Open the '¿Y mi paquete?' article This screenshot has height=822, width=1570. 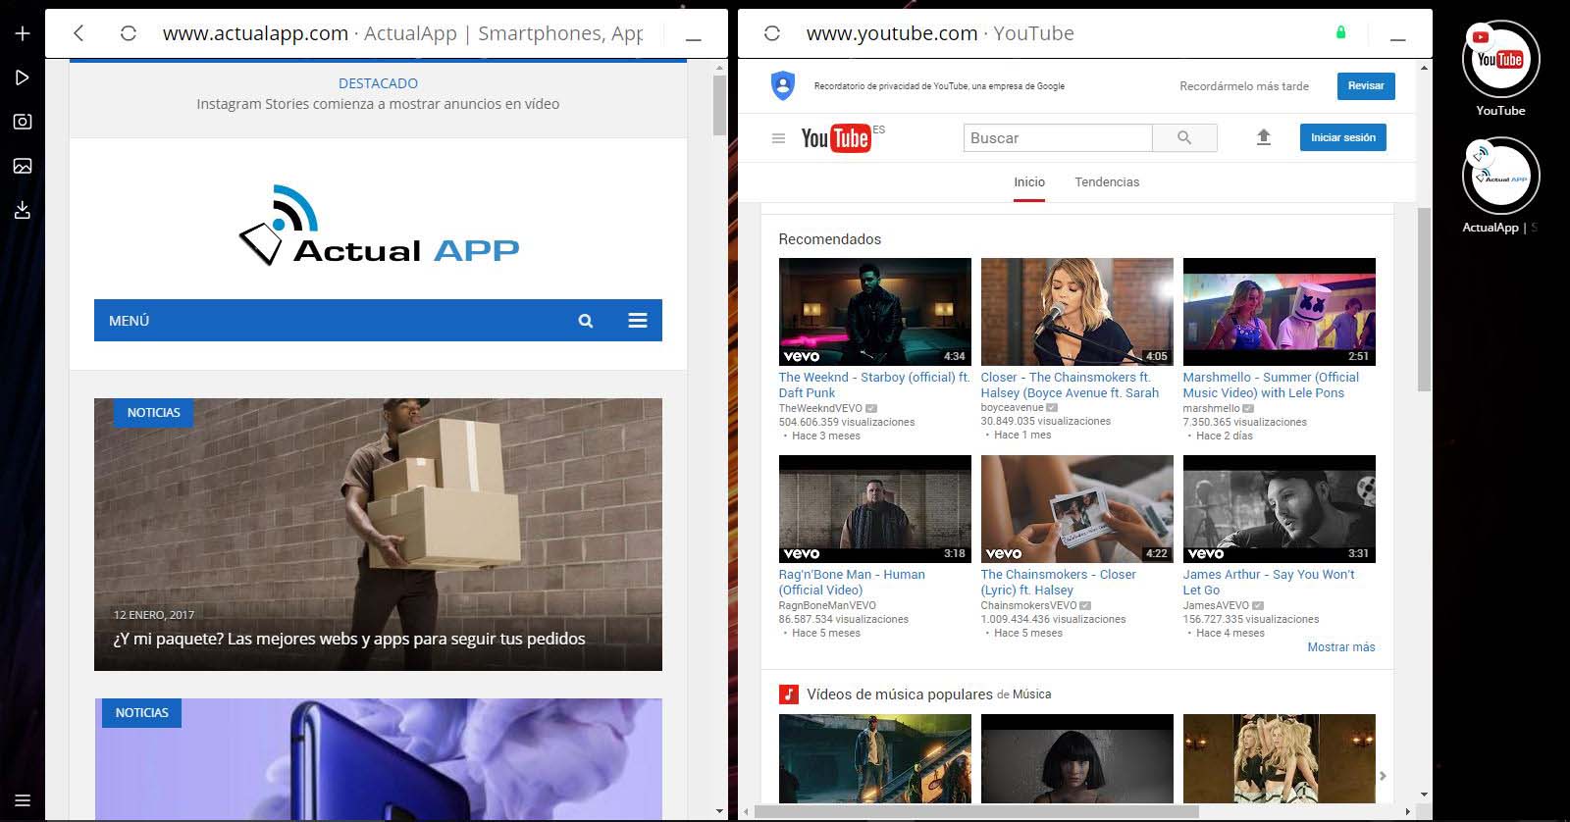pos(349,639)
